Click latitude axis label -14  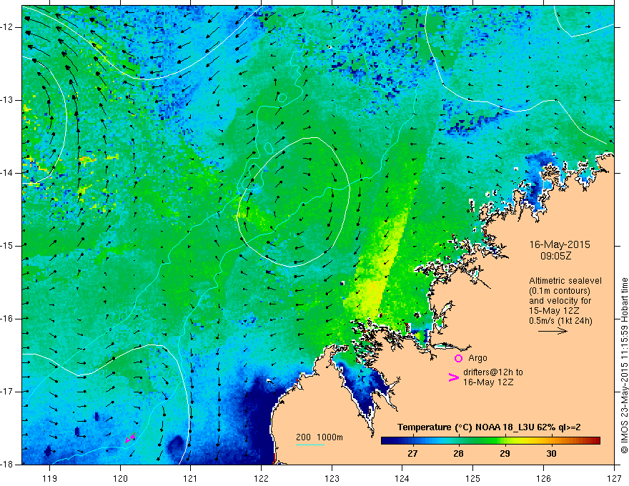pos(8,173)
